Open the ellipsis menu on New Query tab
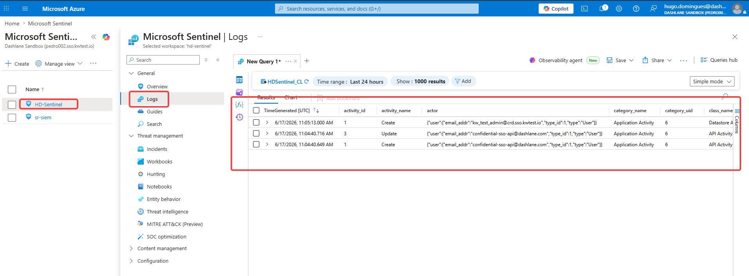The height and width of the screenshot is (276, 749). pyautogui.click(x=288, y=61)
